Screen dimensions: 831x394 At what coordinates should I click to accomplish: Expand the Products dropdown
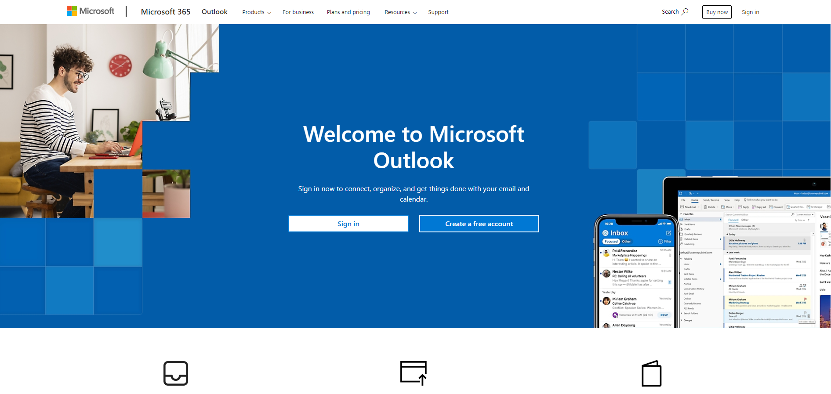click(257, 12)
